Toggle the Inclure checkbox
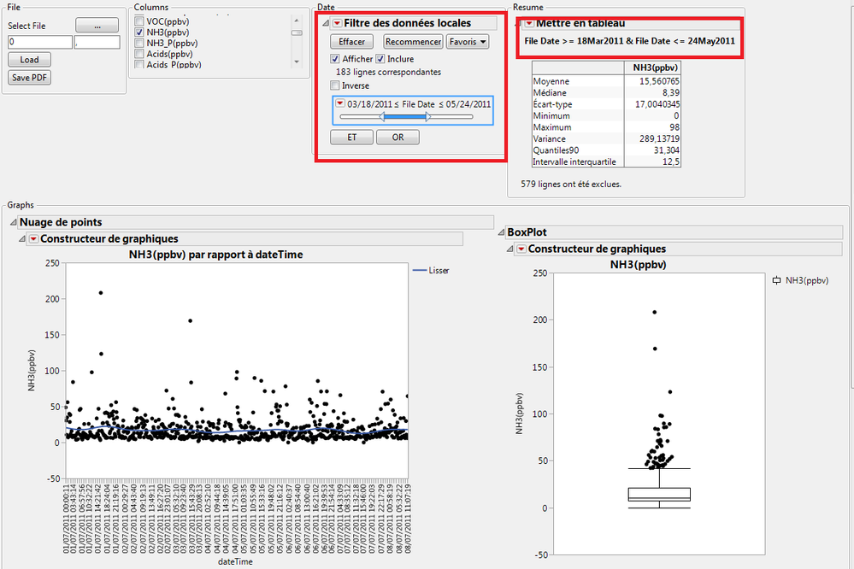854x569 pixels. [380, 59]
